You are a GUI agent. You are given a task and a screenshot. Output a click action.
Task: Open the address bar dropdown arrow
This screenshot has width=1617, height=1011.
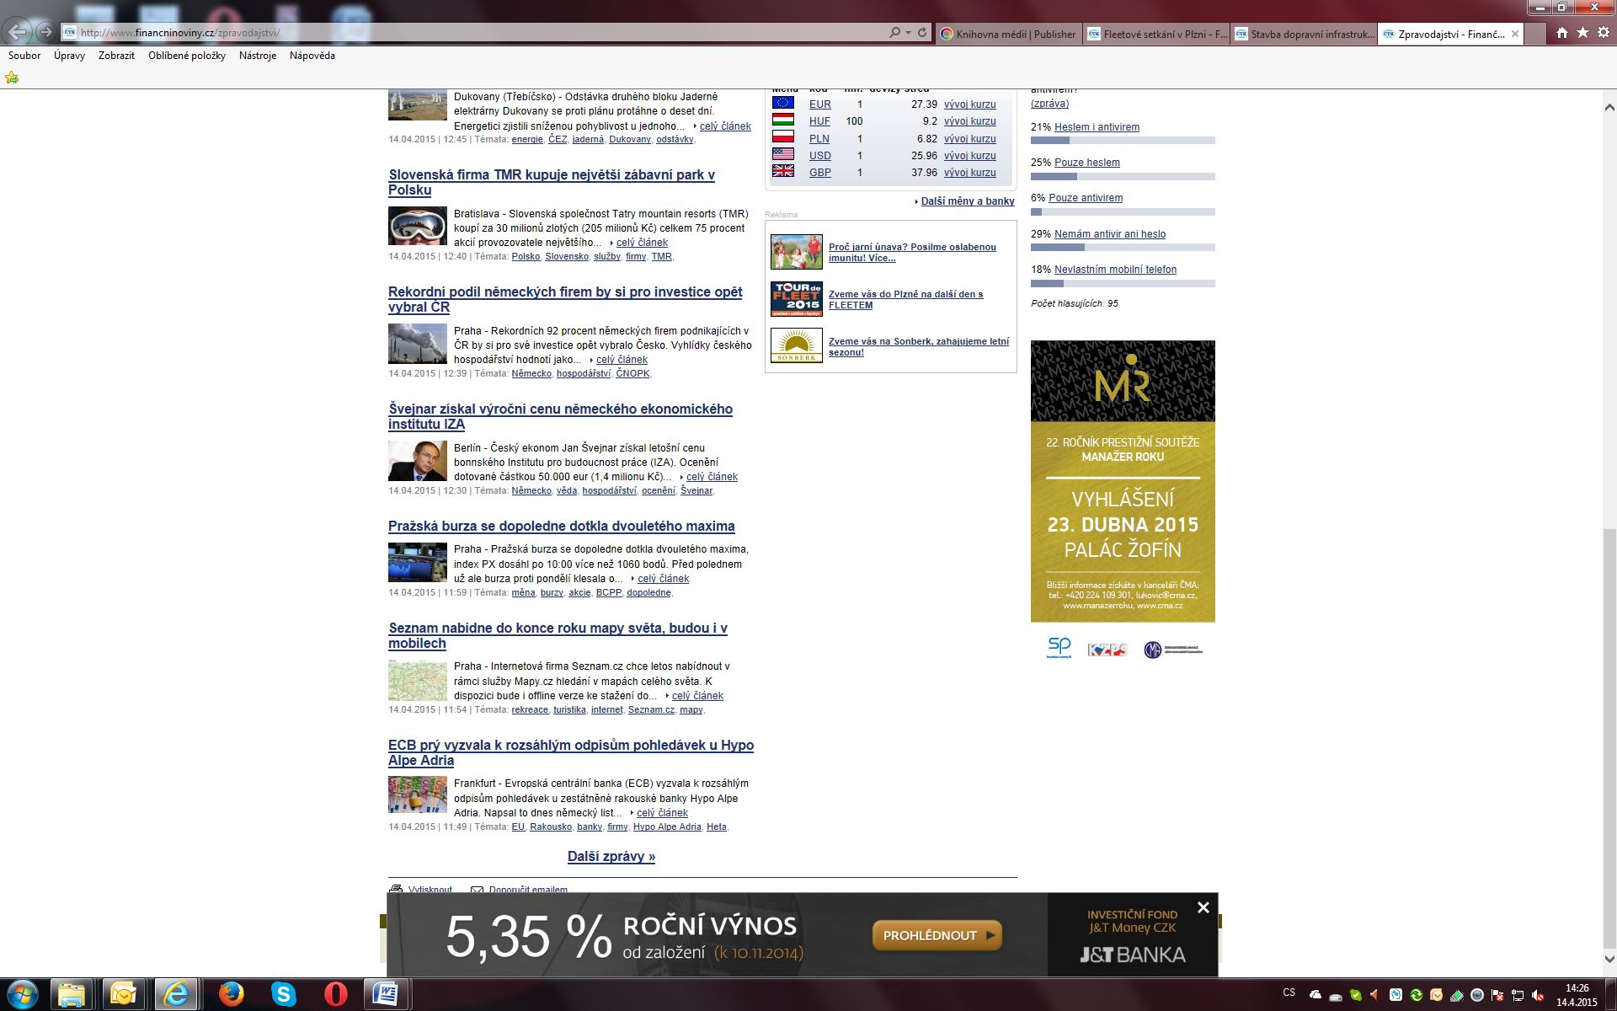pos(908,33)
